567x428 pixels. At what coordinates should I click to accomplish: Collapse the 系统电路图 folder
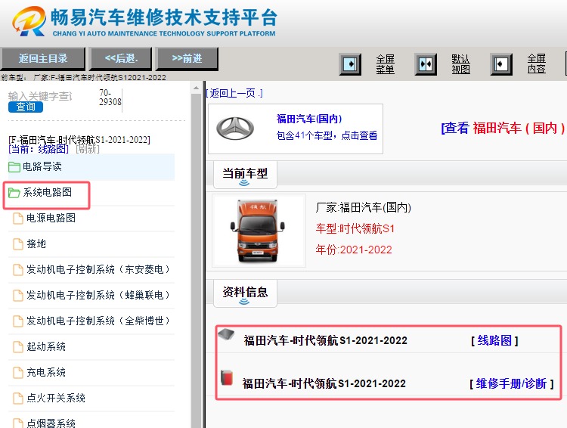pos(47,193)
